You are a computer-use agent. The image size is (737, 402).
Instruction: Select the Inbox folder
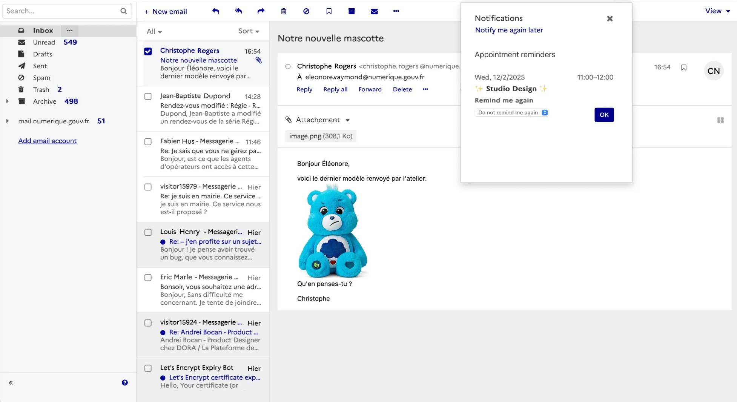pyautogui.click(x=43, y=31)
